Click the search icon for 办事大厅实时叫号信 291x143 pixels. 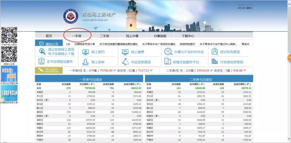click(168, 52)
